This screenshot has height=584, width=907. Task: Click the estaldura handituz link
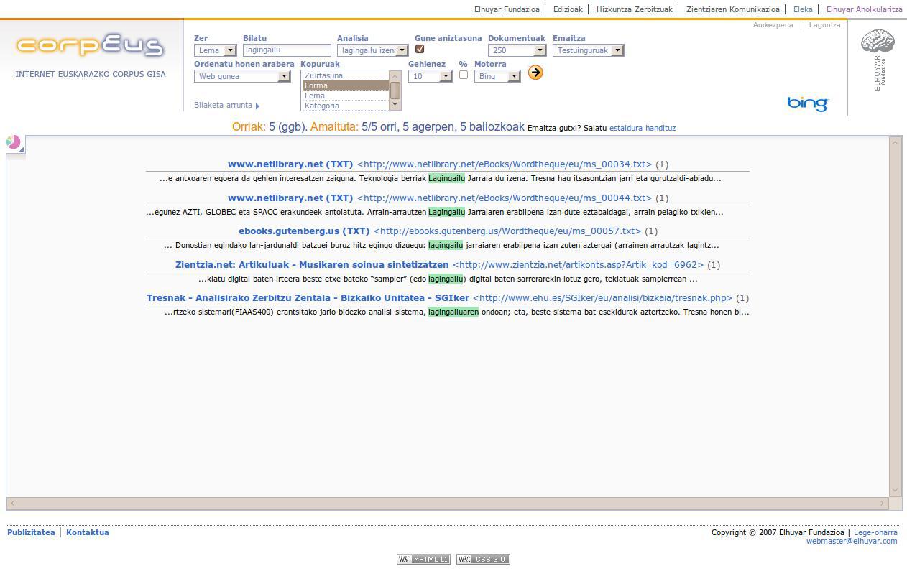pyautogui.click(x=643, y=128)
